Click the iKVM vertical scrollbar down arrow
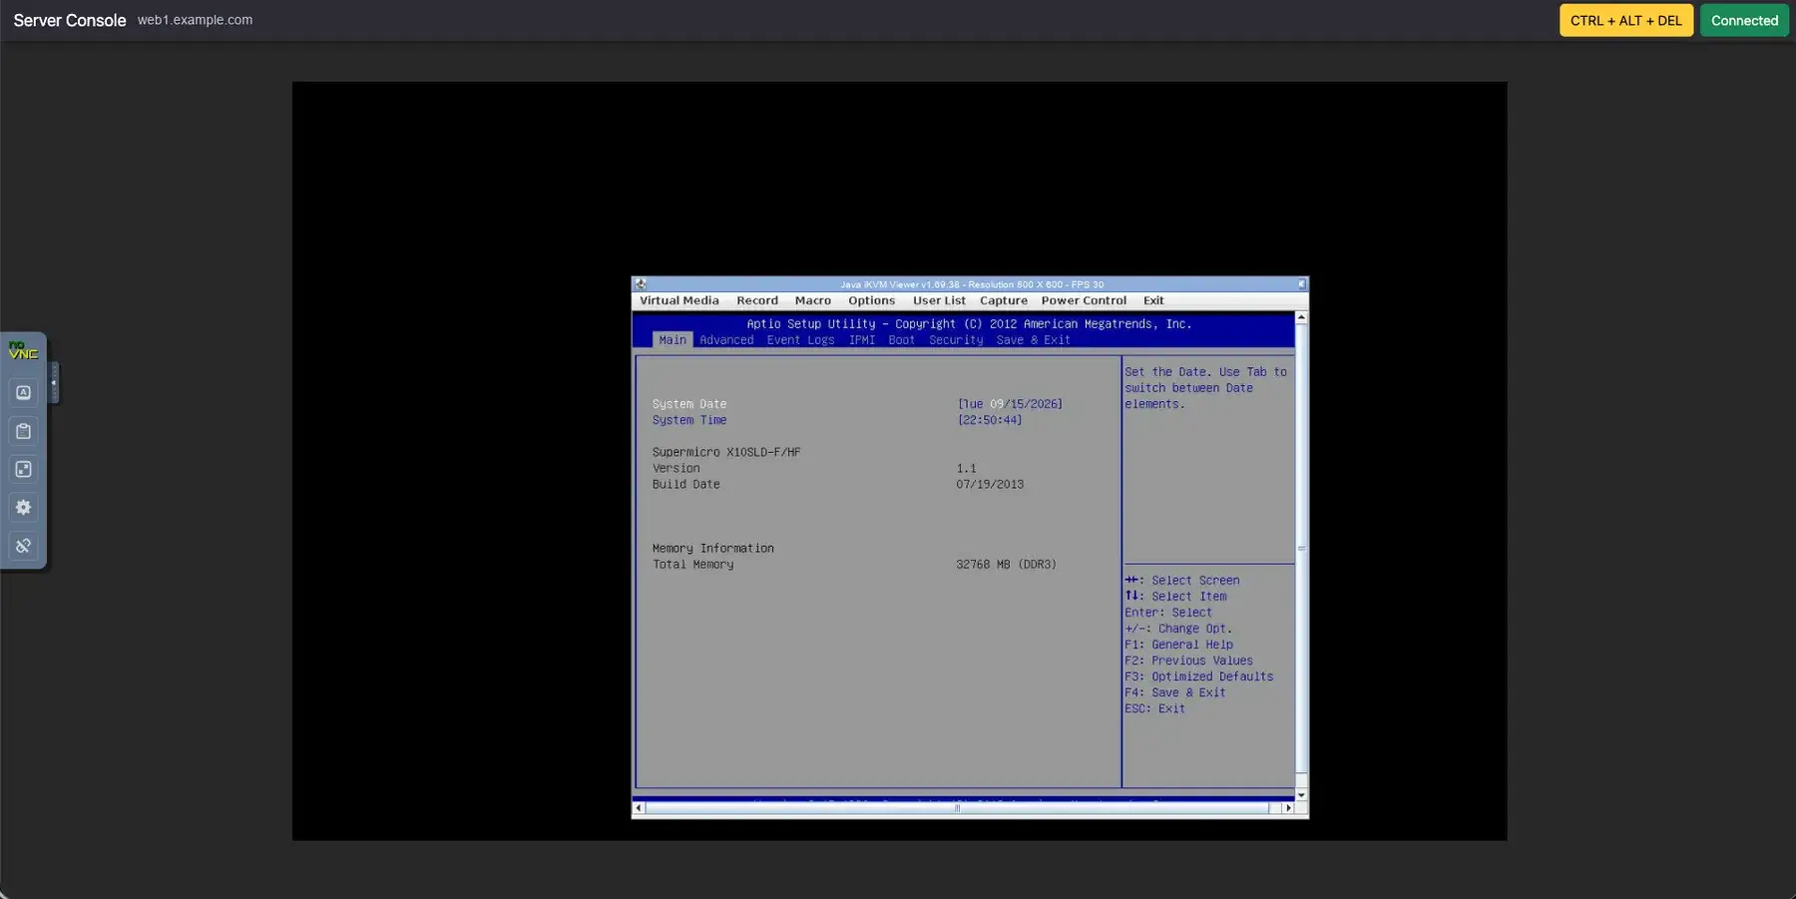Viewport: 1796px width, 899px height. point(1301,795)
